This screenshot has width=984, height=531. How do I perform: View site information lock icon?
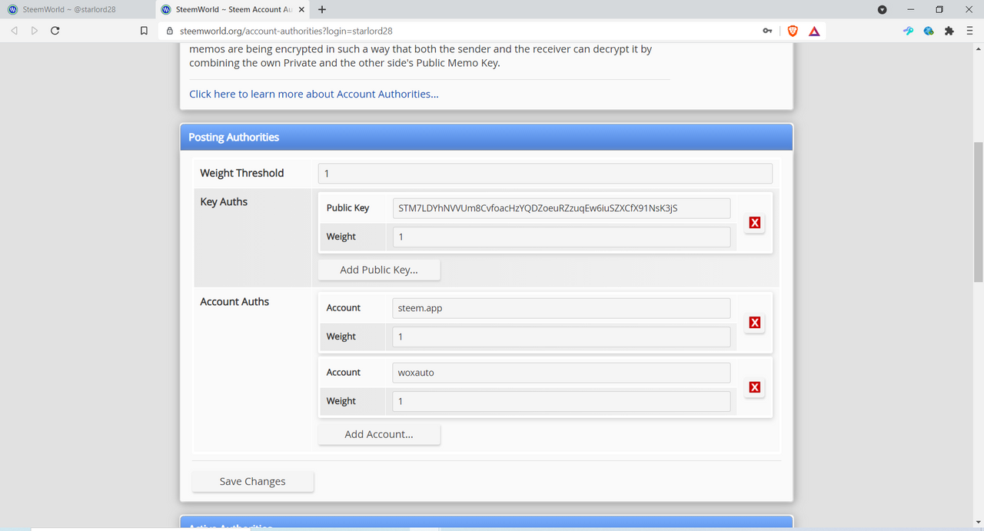click(x=170, y=31)
